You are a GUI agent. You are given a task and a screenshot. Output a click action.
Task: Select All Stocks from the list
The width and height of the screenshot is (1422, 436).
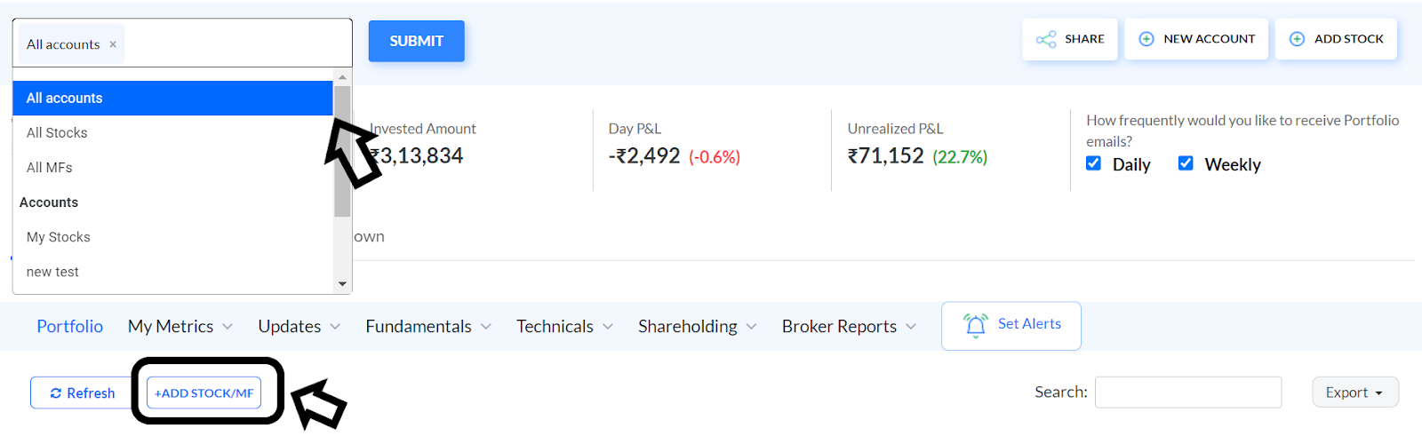pos(172,133)
